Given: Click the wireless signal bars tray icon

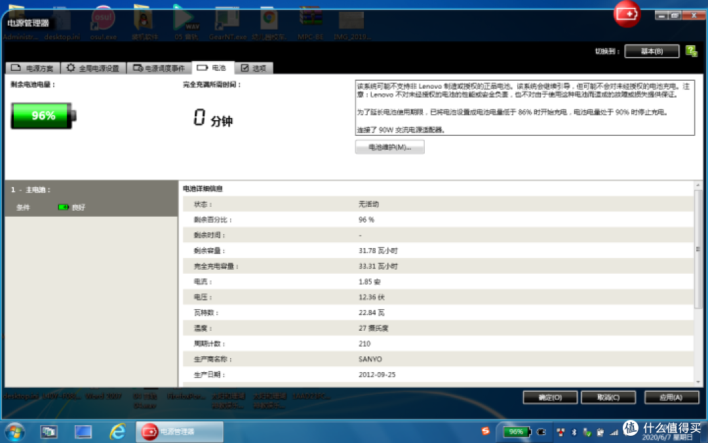Looking at the screenshot, I should pos(614,432).
